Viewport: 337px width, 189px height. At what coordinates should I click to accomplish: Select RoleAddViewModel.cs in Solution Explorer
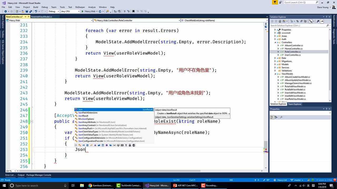295,86
